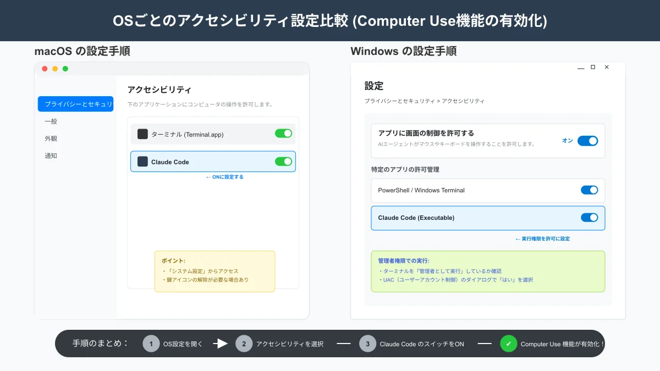Click the AIエージェントがマウスやキーボードを操作 description
Image resolution: width=660 pixels, height=371 pixels.
click(457, 144)
